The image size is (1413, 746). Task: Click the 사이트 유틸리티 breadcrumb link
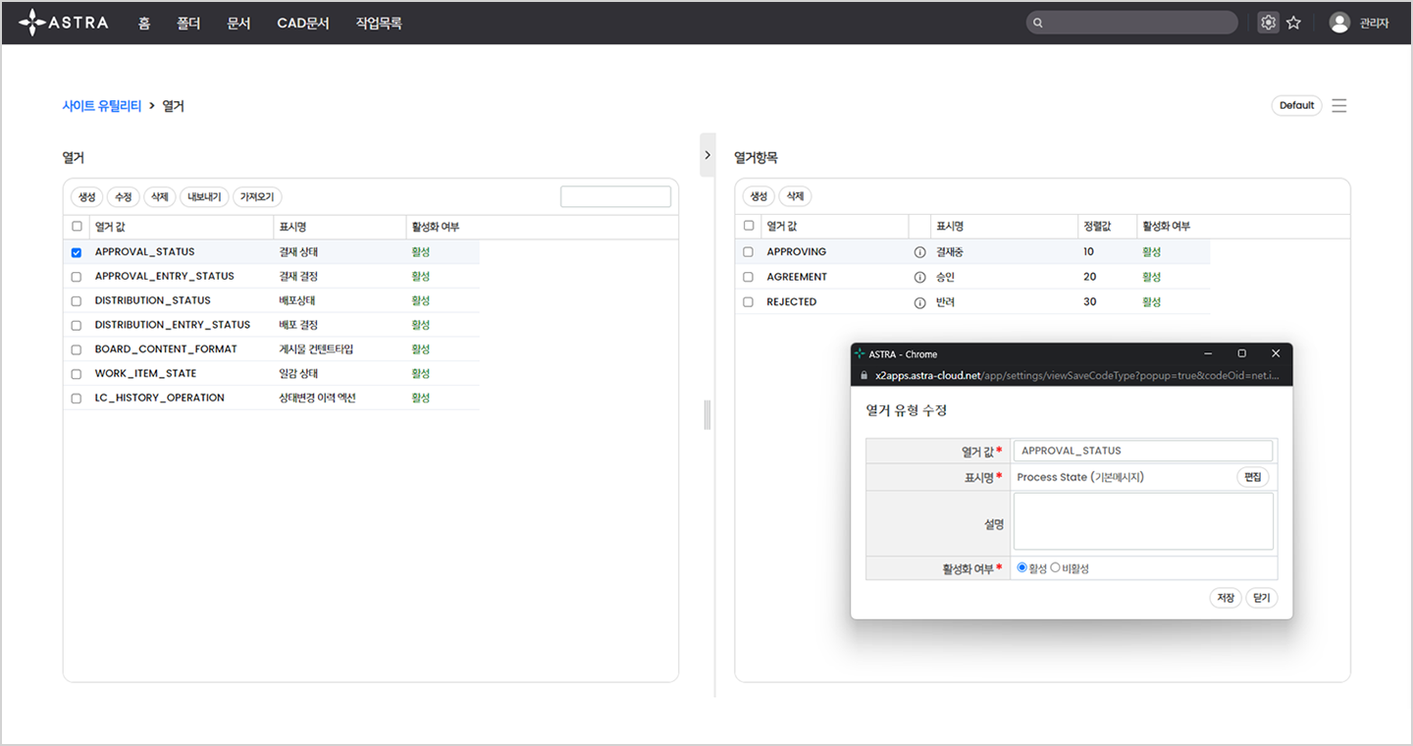102,106
